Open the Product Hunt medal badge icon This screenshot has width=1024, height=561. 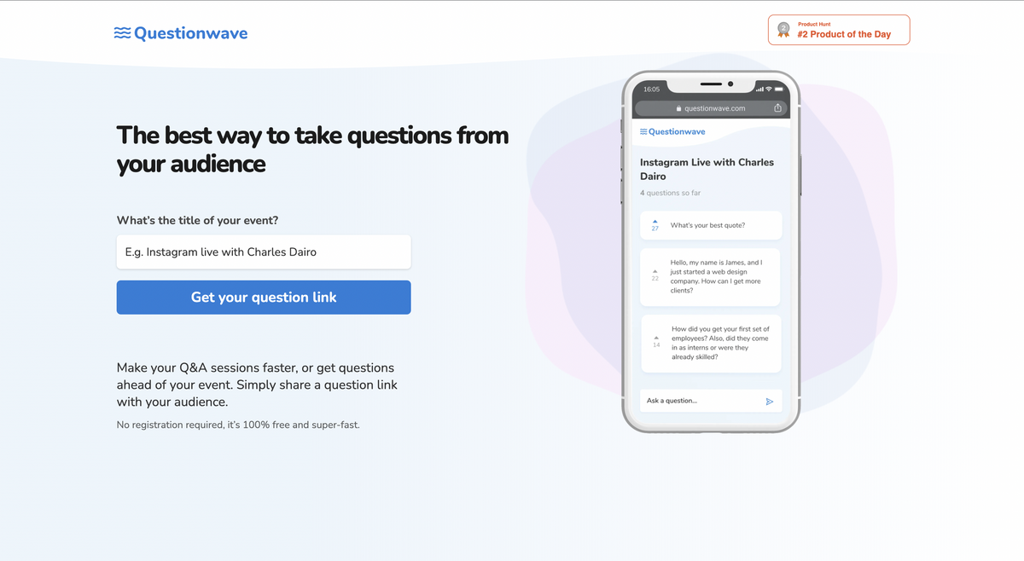coord(783,30)
